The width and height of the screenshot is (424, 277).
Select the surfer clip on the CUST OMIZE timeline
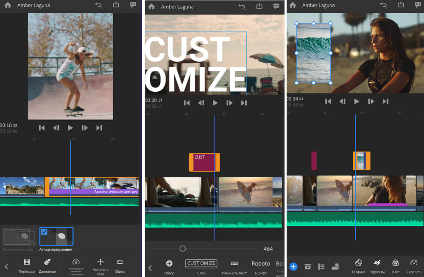(250, 194)
